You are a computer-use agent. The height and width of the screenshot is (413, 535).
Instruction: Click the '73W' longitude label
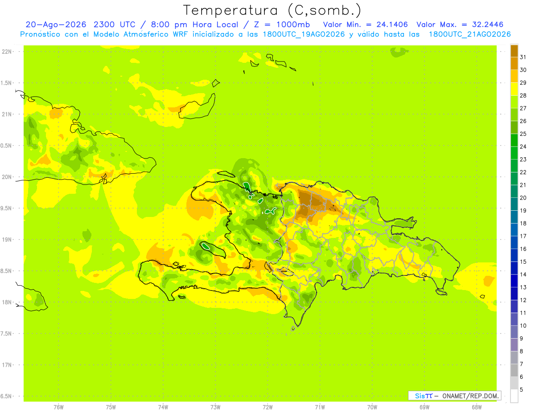pos(215,407)
